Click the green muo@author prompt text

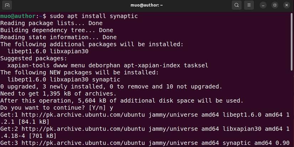pyautogui.click(x=18, y=16)
